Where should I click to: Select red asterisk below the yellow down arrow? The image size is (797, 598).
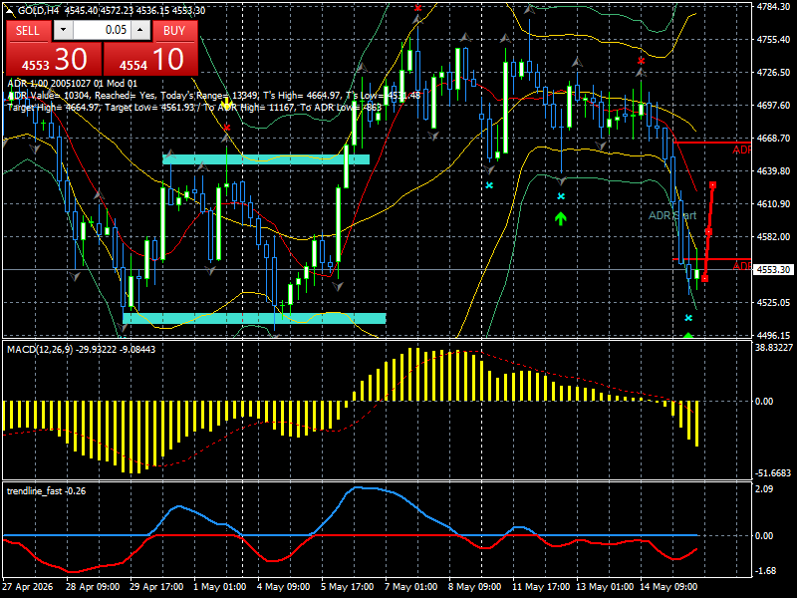pos(227,128)
